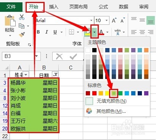156x140 pixels.
Task: Open 其他颜色(M)... dialog
Action: 117,111
